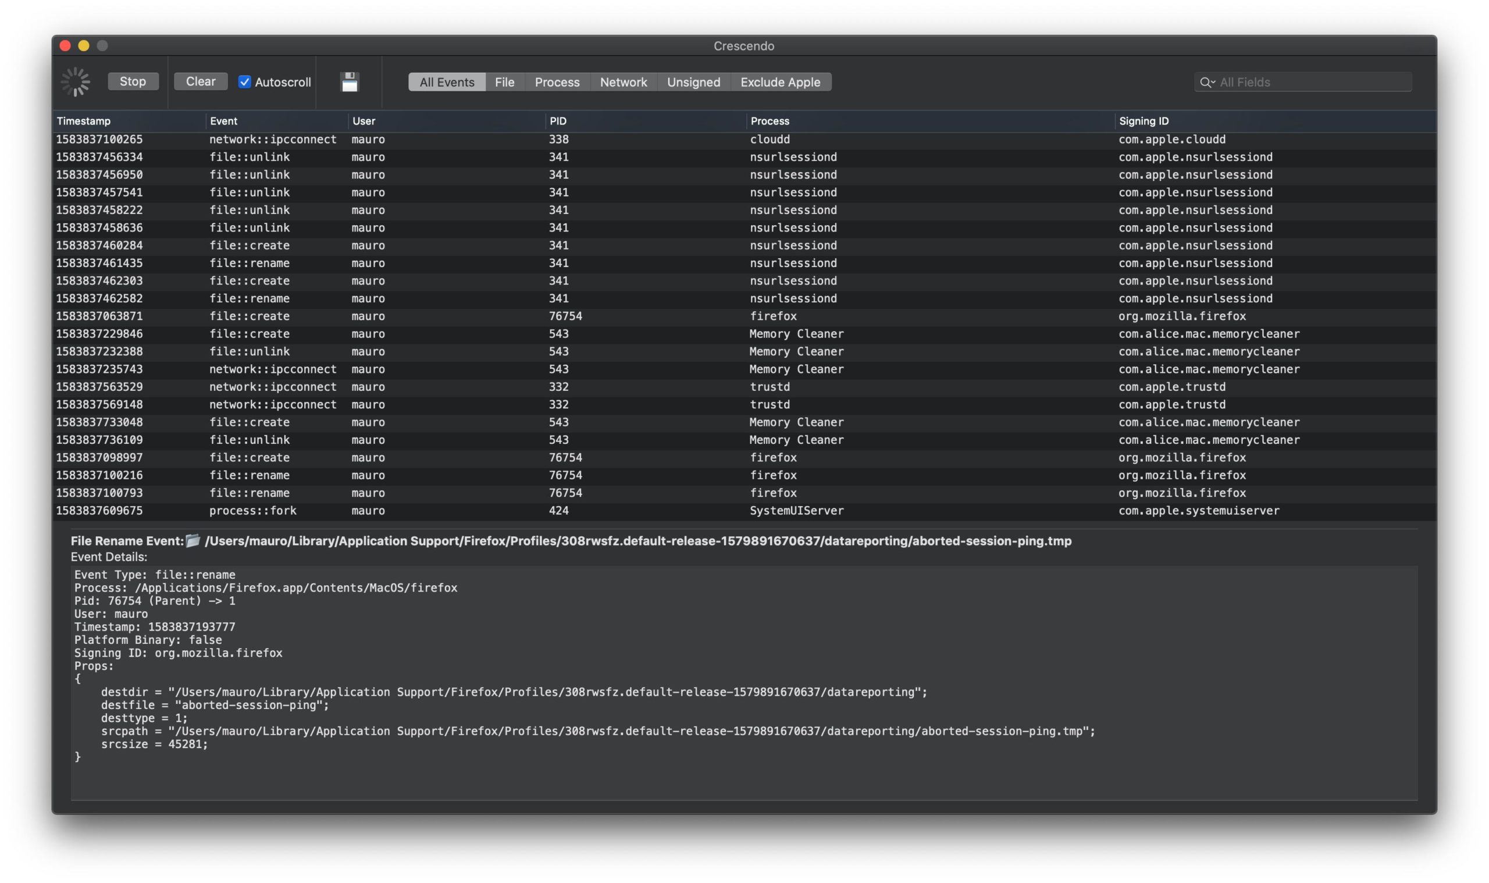Click inside the All Fields search box
The image size is (1489, 883).
(x=1303, y=82)
